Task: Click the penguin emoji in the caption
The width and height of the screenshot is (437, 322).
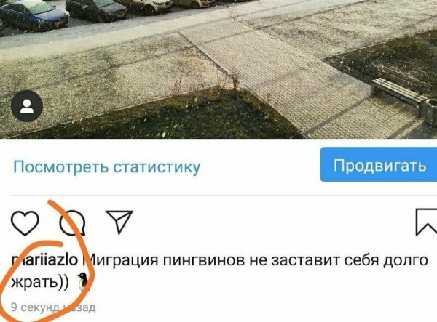Action: coord(83,281)
